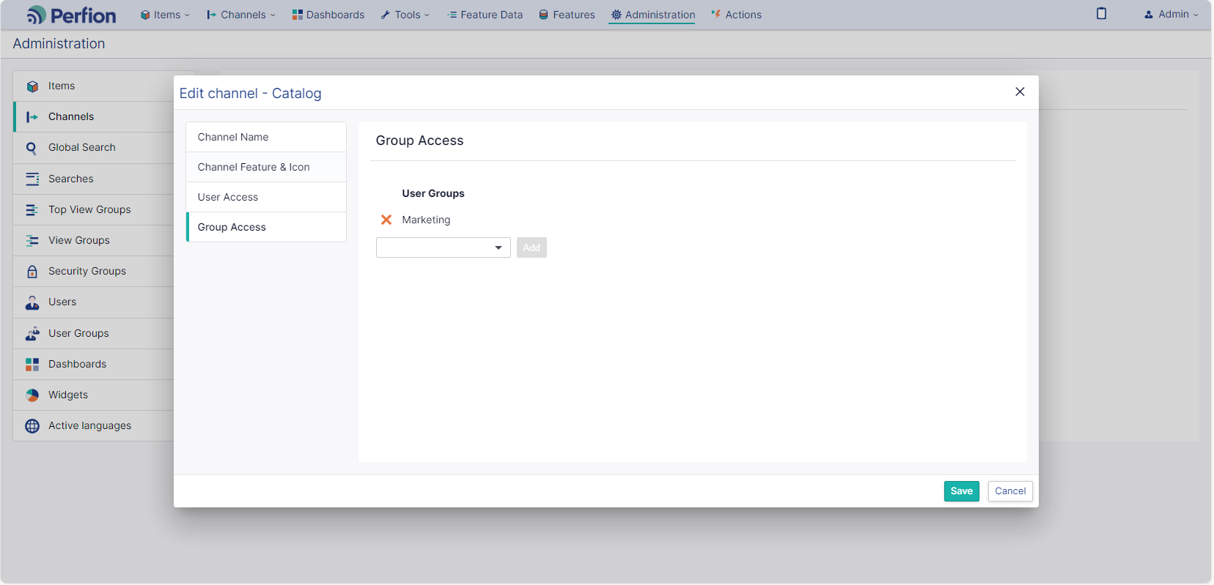Click the Security Groups padlock icon
Screen dimensions: 1214x585
tap(32, 272)
